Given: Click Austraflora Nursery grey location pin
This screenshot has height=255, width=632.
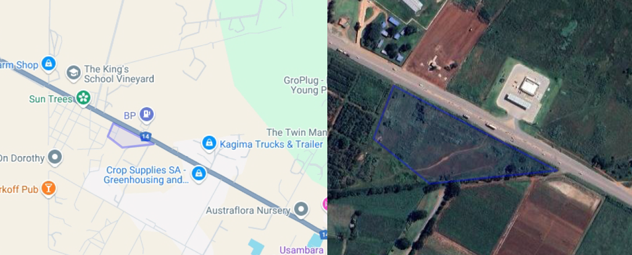Looking at the screenshot, I should 301,209.
